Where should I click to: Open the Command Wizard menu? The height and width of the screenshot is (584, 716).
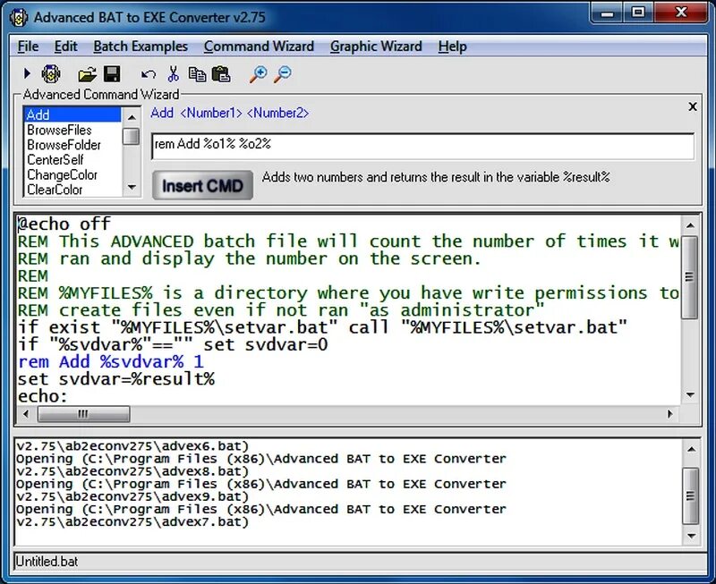click(259, 47)
